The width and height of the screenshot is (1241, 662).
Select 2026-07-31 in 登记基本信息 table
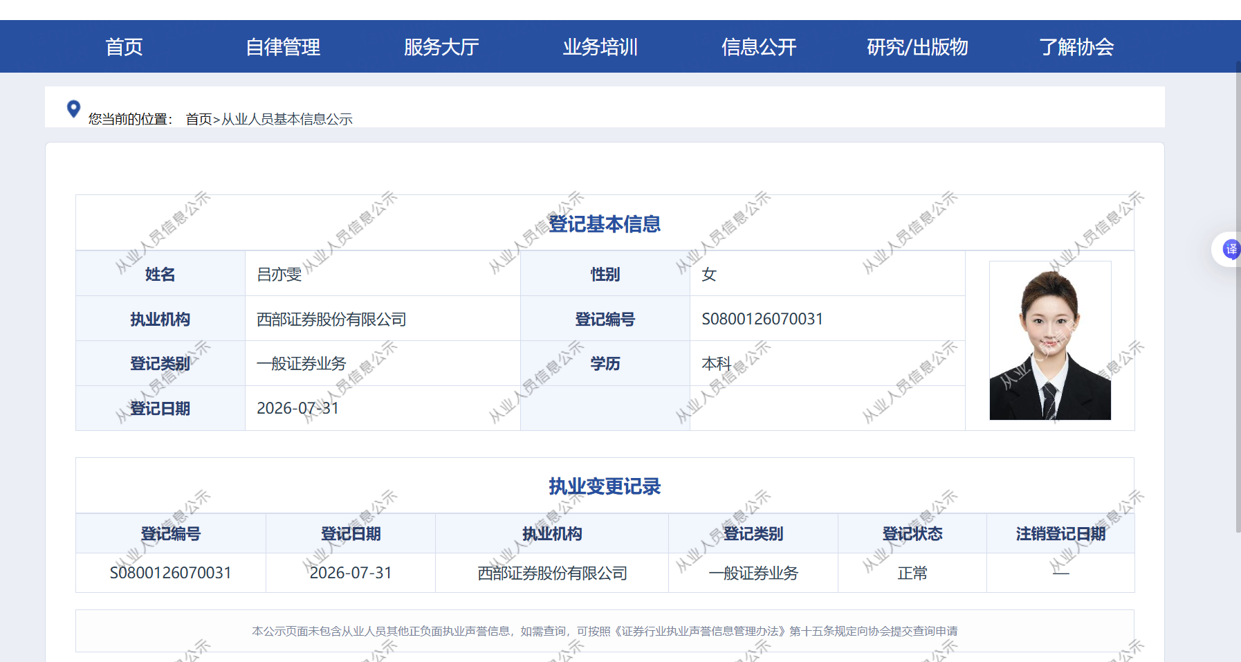[297, 408]
